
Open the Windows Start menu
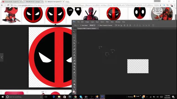coord(2,97)
